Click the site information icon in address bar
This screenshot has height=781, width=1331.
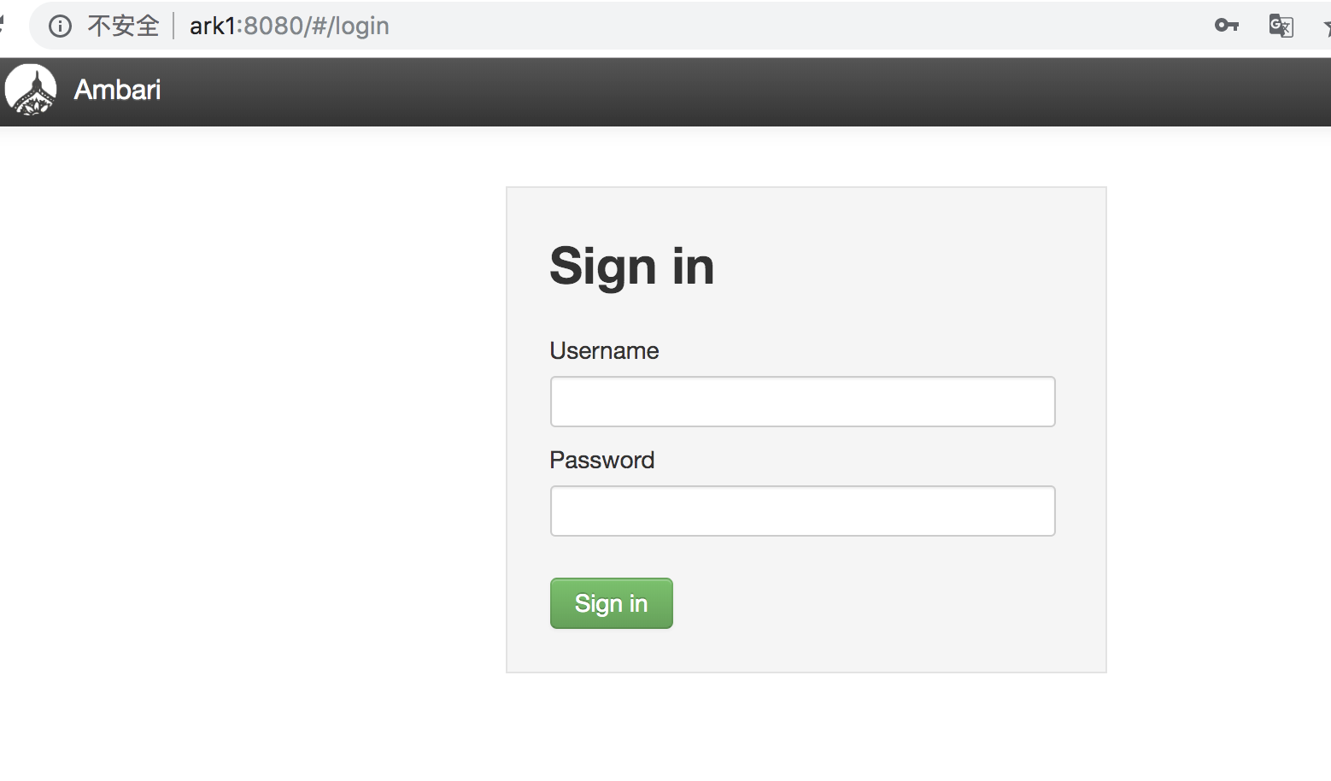coord(60,26)
